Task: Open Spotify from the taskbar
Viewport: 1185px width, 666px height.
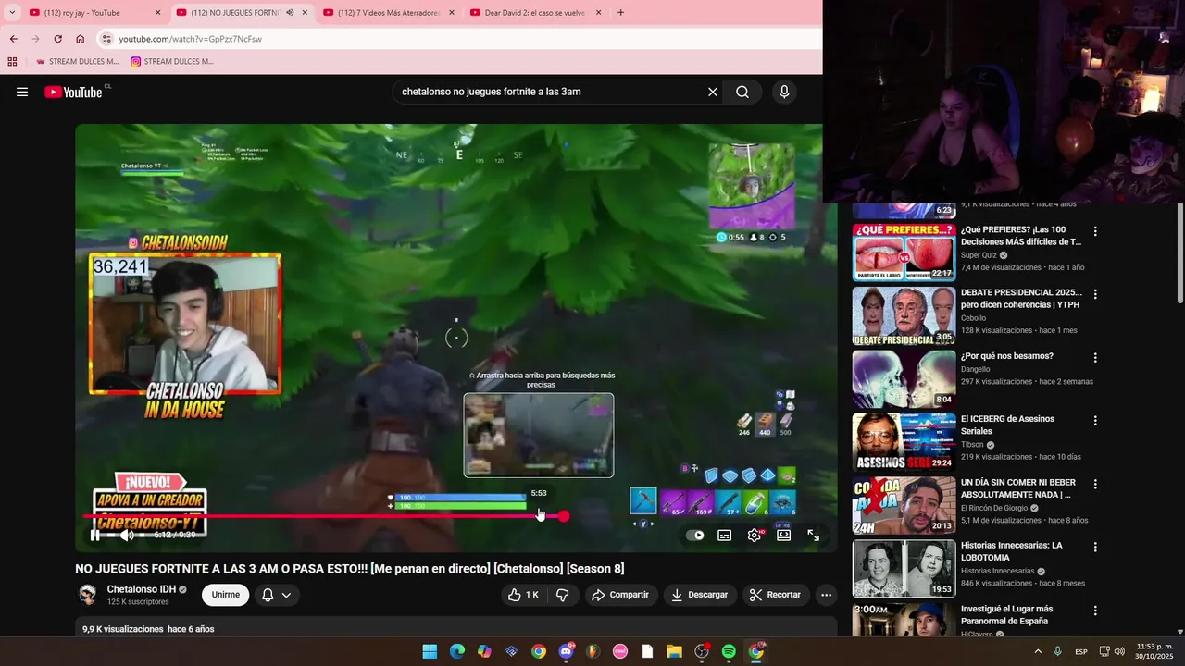Action: point(729,651)
